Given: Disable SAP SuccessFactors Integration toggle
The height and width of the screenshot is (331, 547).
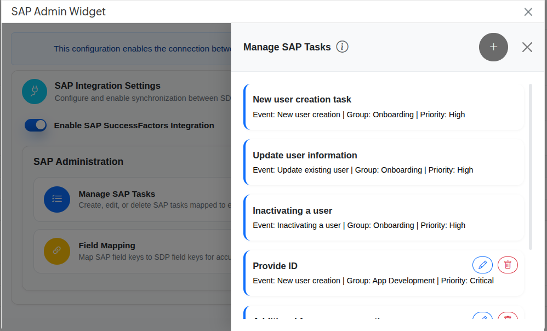Looking at the screenshot, I should (35, 125).
